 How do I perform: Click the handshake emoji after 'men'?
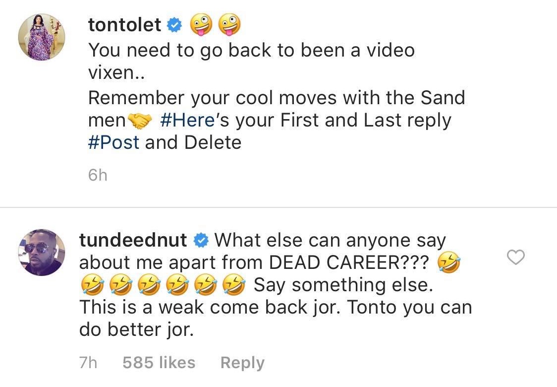coord(140,121)
